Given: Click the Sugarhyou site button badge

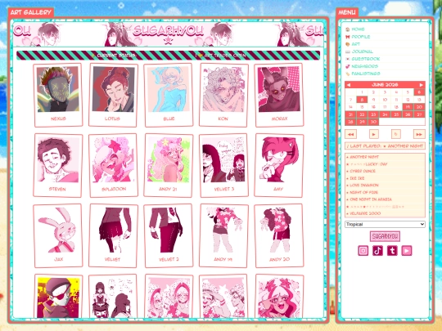Looking at the screenshot, I should (x=385, y=236).
